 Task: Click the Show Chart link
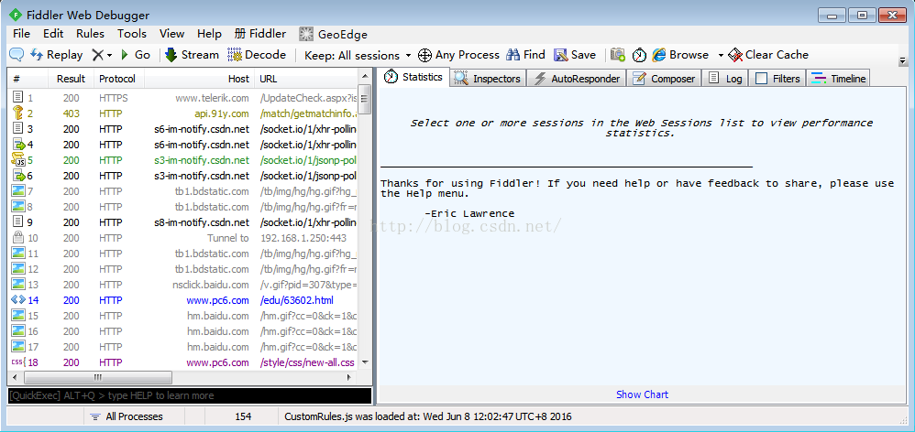point(642,394)
